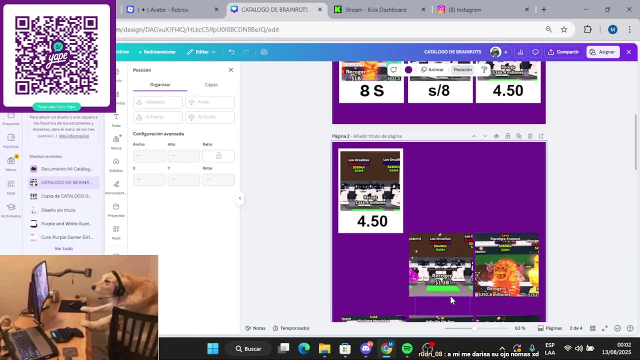The width and height of the screenshot is (640, 360).
Task: Show hidden system tray icons chevron
Action: [502, 348]
